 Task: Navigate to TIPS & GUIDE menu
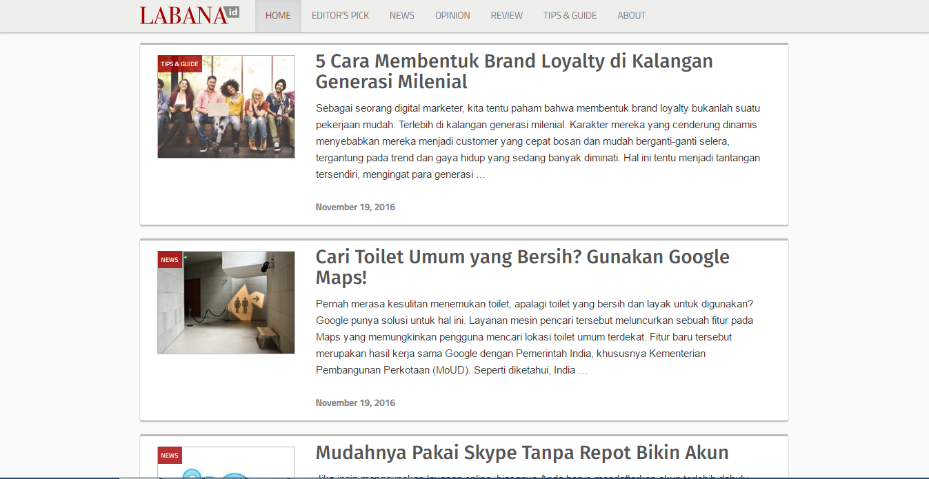570,15
